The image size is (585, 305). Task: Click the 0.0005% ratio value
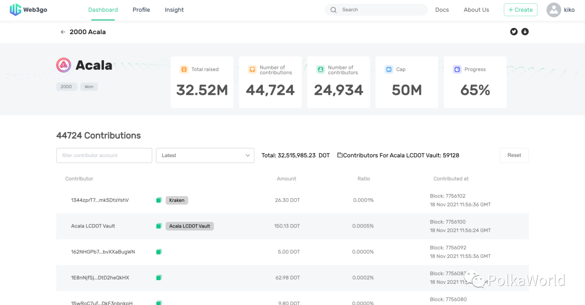[x=363, y=226]
